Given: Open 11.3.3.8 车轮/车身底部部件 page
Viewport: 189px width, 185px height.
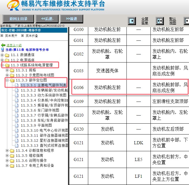Looking at the screenshot, I should 44,120.
